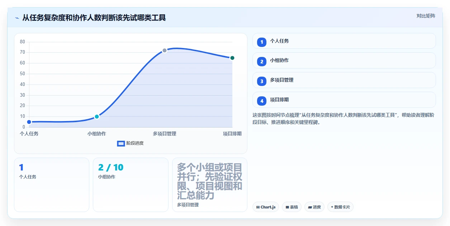Click the 表格 tag icon
Screen dimensions: 450x226
287,207
